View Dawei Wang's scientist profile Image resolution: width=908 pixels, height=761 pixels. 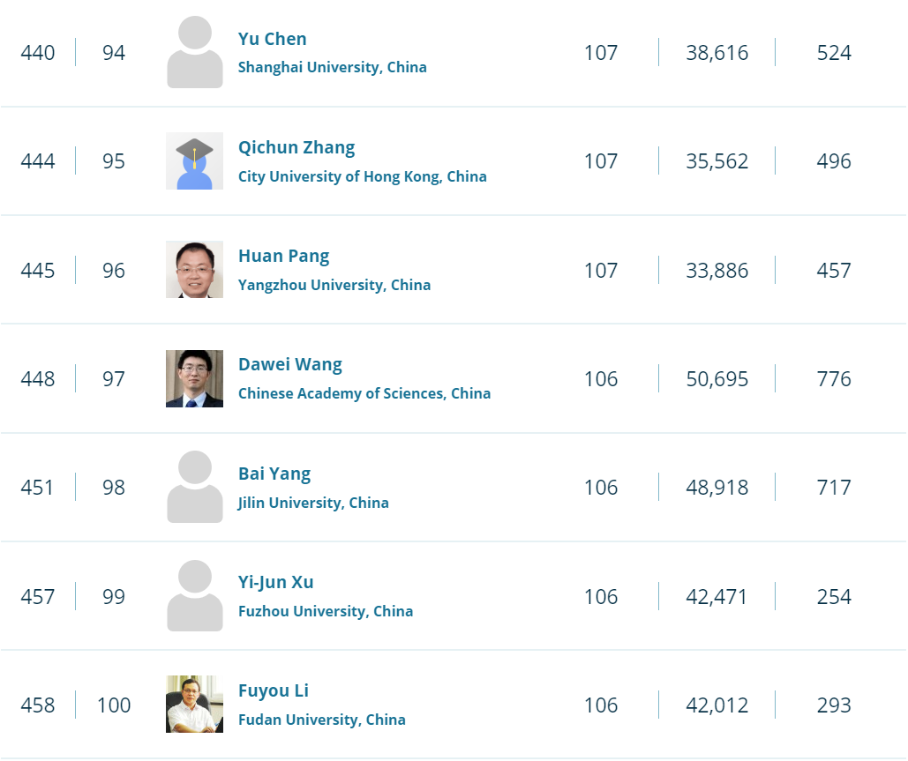pos(289,364)
